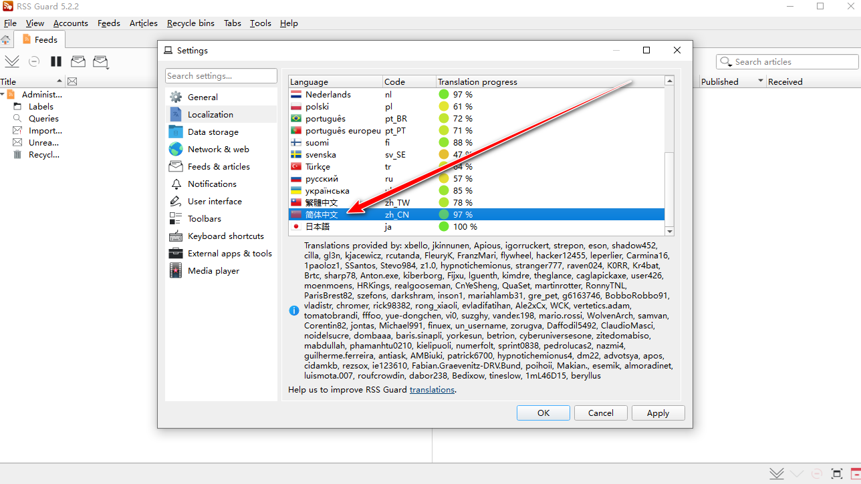
Task: Open the Notifications settings category
Action: click(x=221, y=184)
